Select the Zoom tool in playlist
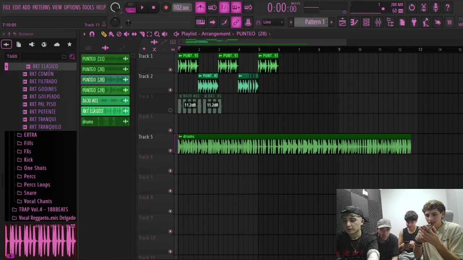This screenshot has height=260, width=463. pyautogui.click(x=157, y=34)
